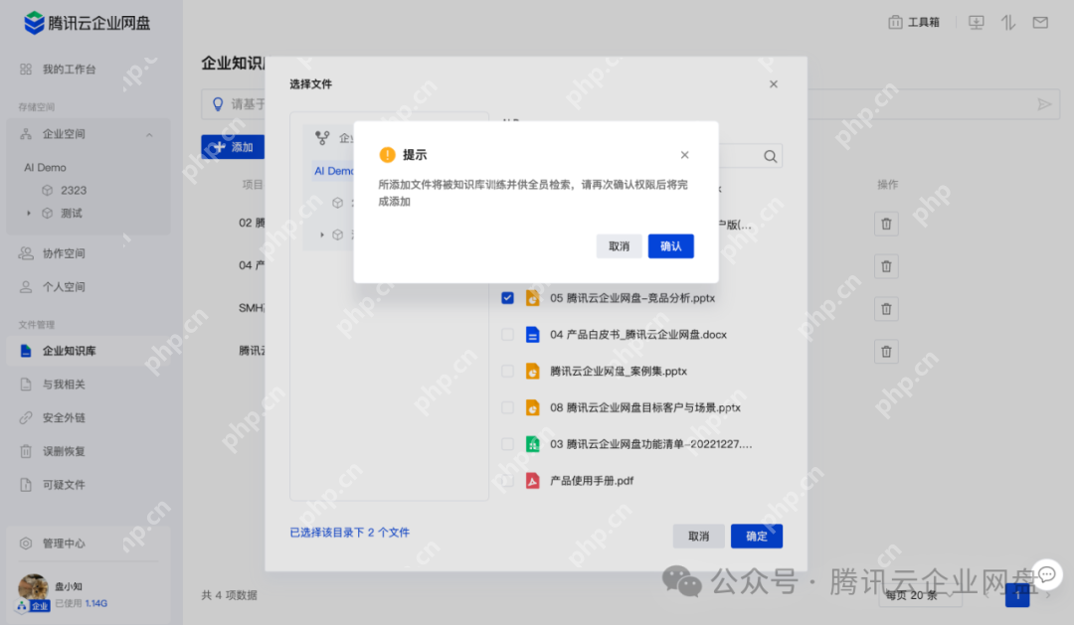The image size is (1074, 625).
Task: Delete the 04 产 row with trash icon
Action: 886,266
